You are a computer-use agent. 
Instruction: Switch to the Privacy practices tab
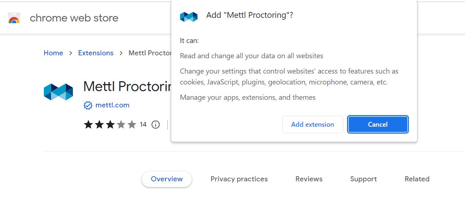tap(239, 179)
